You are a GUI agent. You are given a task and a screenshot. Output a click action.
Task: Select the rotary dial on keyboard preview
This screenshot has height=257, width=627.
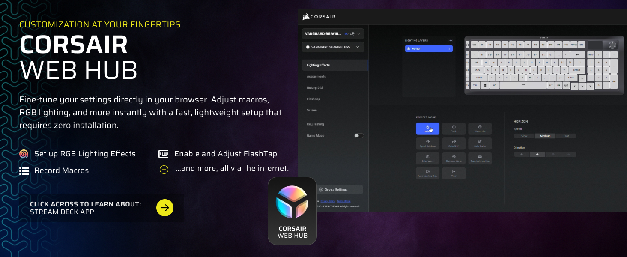click(x=612, y=45)
